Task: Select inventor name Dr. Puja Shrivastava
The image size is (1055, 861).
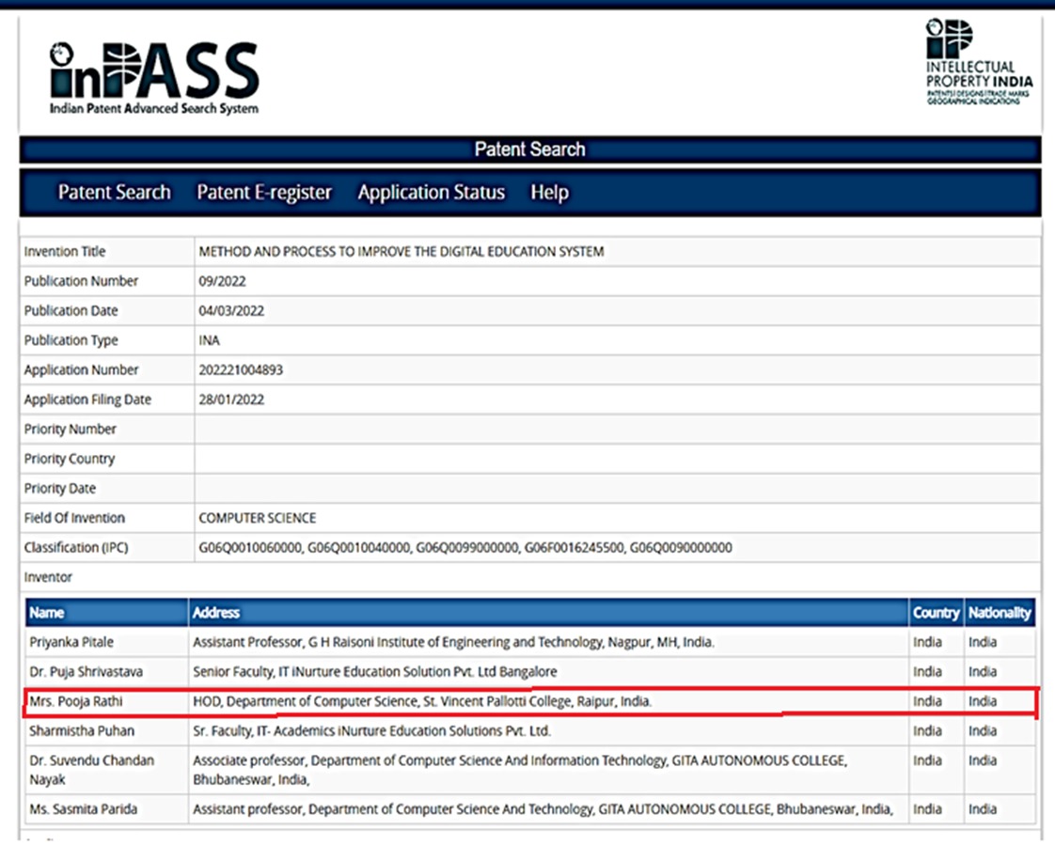Action: point(87,672)
